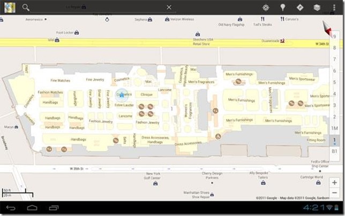The height and width of the screenshot is (216, 345).
Task: Open Android recent apps
Action: pos(54,207)
